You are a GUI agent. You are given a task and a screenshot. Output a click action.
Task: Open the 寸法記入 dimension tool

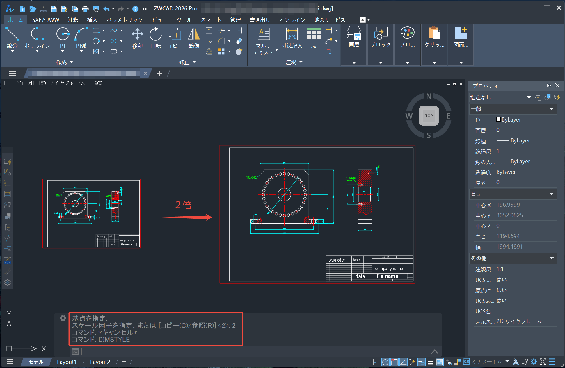(292, 38)
